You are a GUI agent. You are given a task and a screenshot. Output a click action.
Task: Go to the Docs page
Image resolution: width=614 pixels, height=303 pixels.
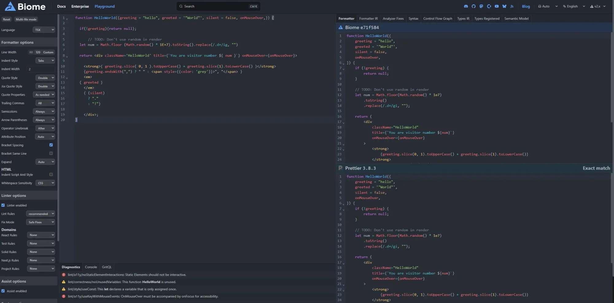(61, 6)
